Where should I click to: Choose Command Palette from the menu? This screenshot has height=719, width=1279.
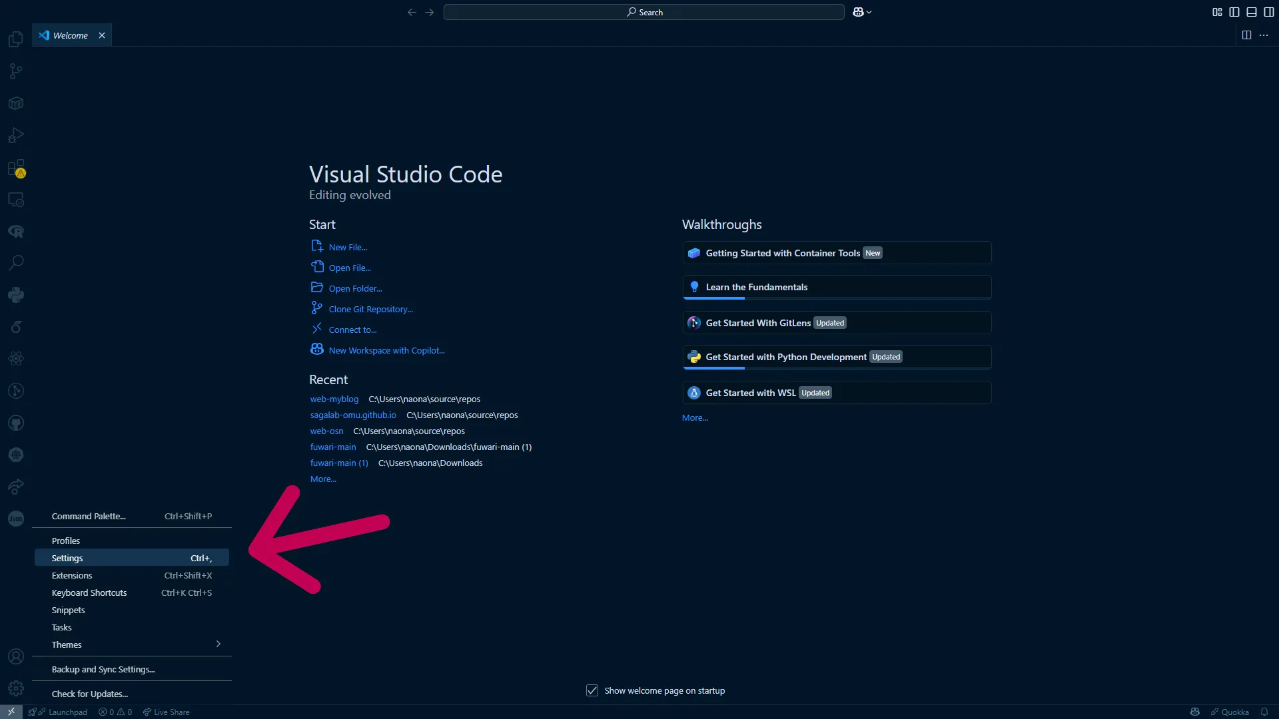pos(89,516)
